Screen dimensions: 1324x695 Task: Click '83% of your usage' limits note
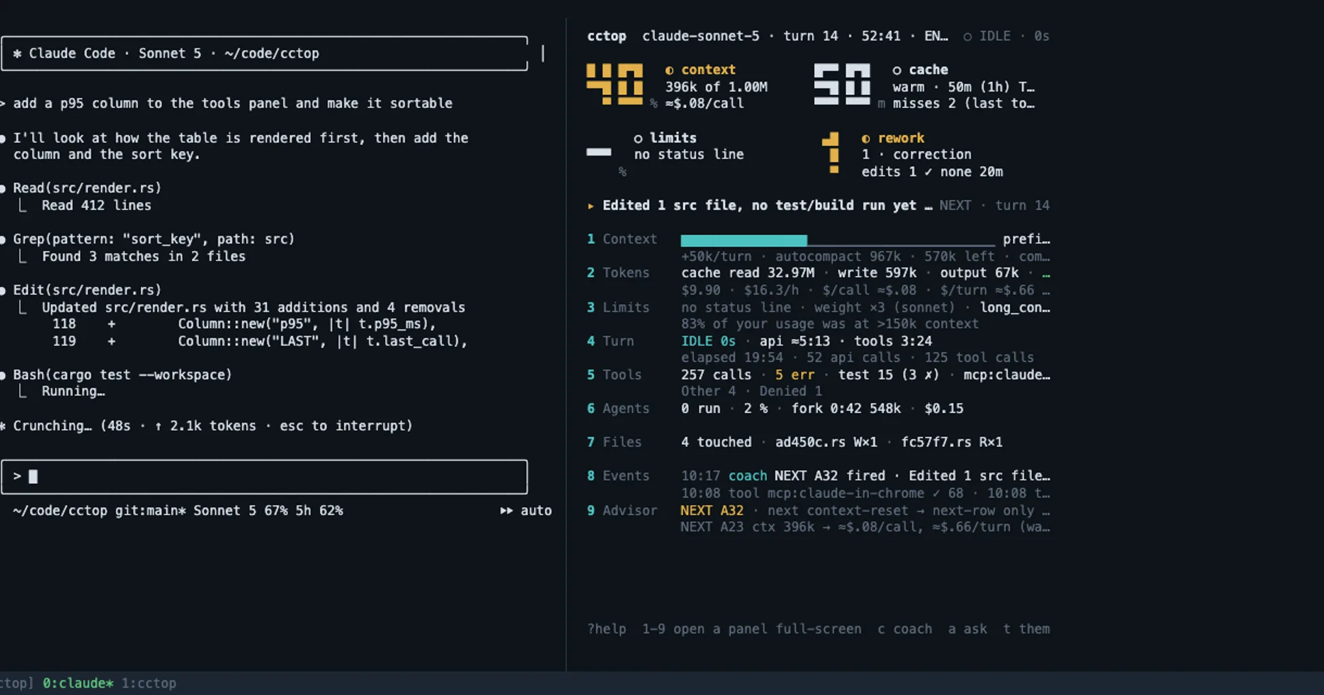click(x=830, y=324)
